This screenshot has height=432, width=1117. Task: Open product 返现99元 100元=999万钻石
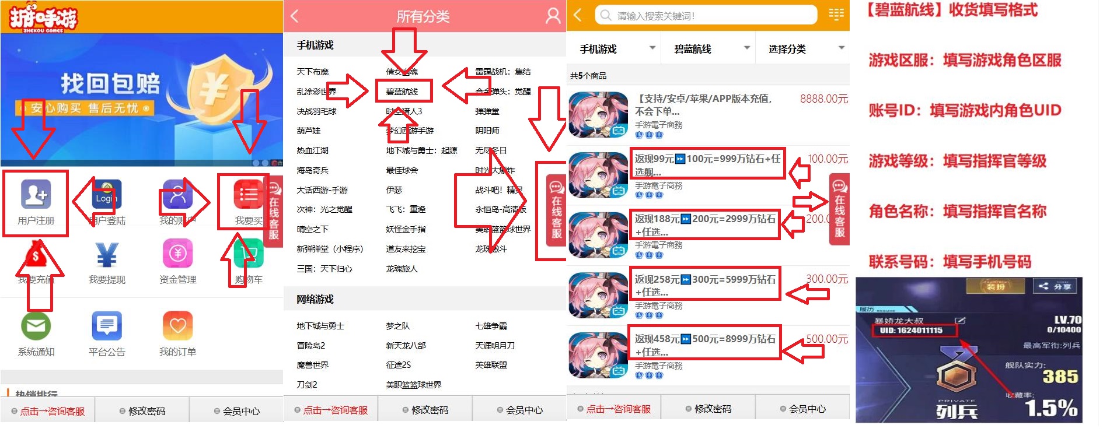708,164
